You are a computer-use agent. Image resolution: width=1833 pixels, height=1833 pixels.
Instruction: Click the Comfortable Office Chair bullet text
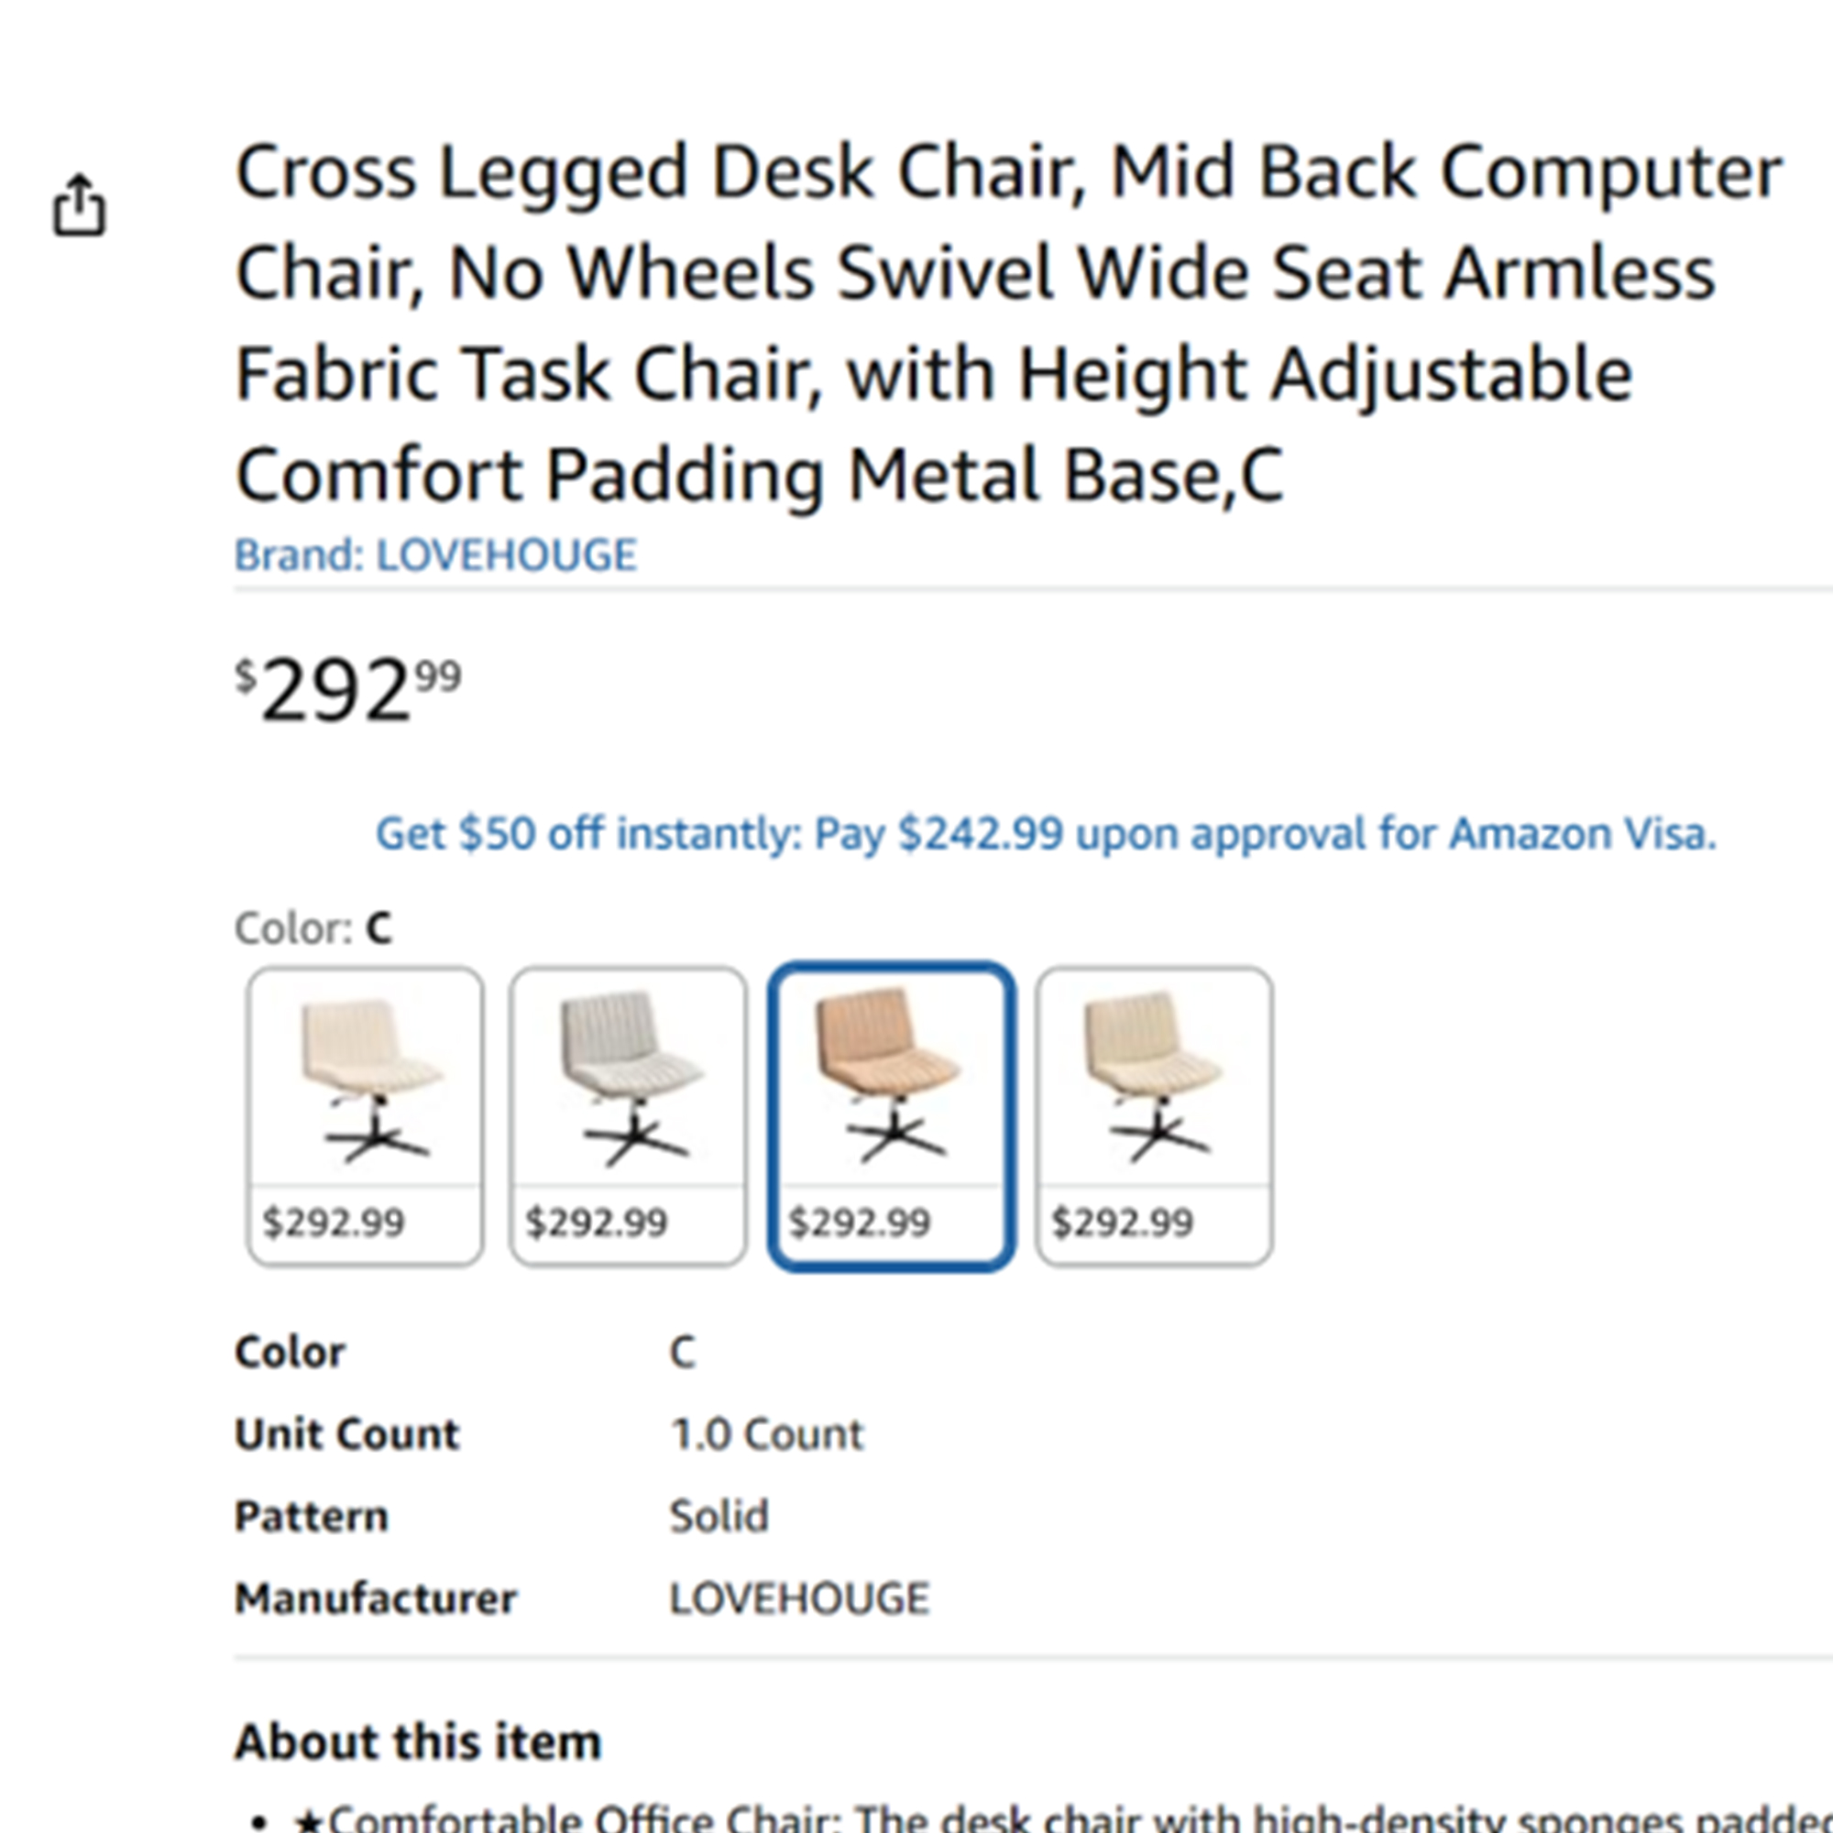[1062, 1817]
